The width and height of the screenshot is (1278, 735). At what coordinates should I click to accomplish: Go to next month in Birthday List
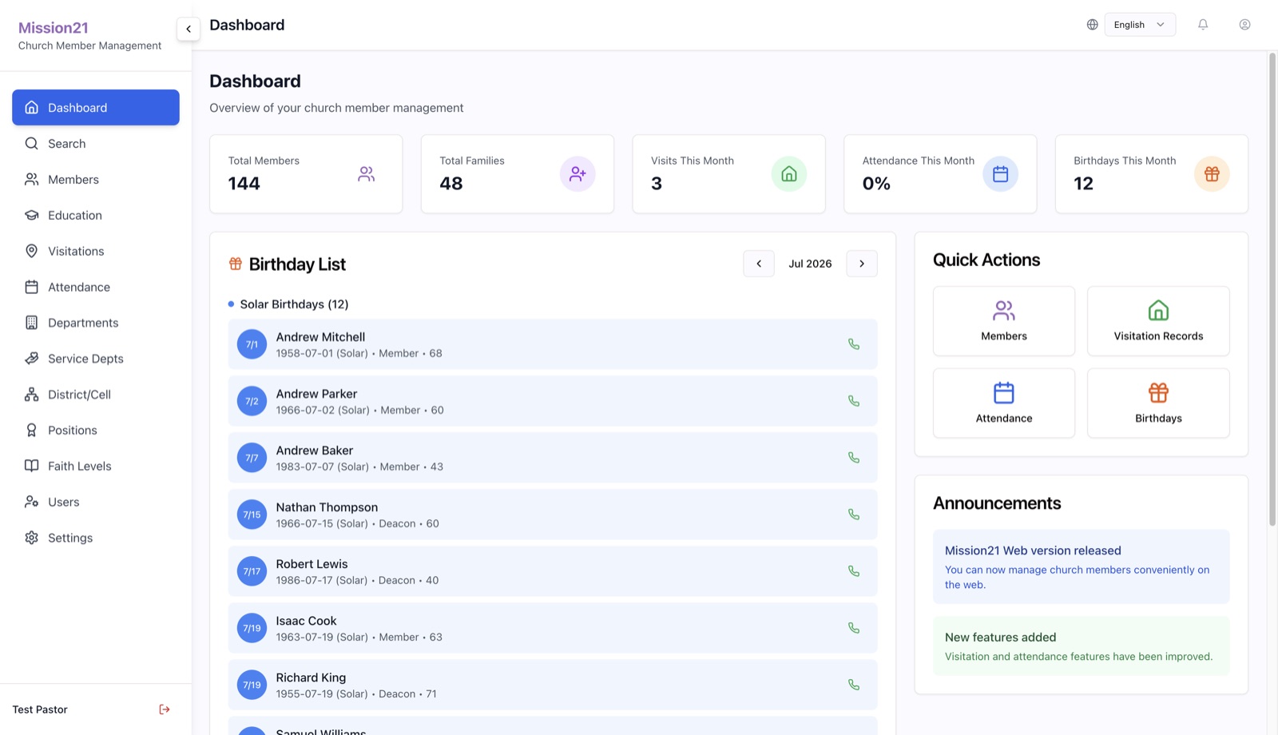[862, 264]
